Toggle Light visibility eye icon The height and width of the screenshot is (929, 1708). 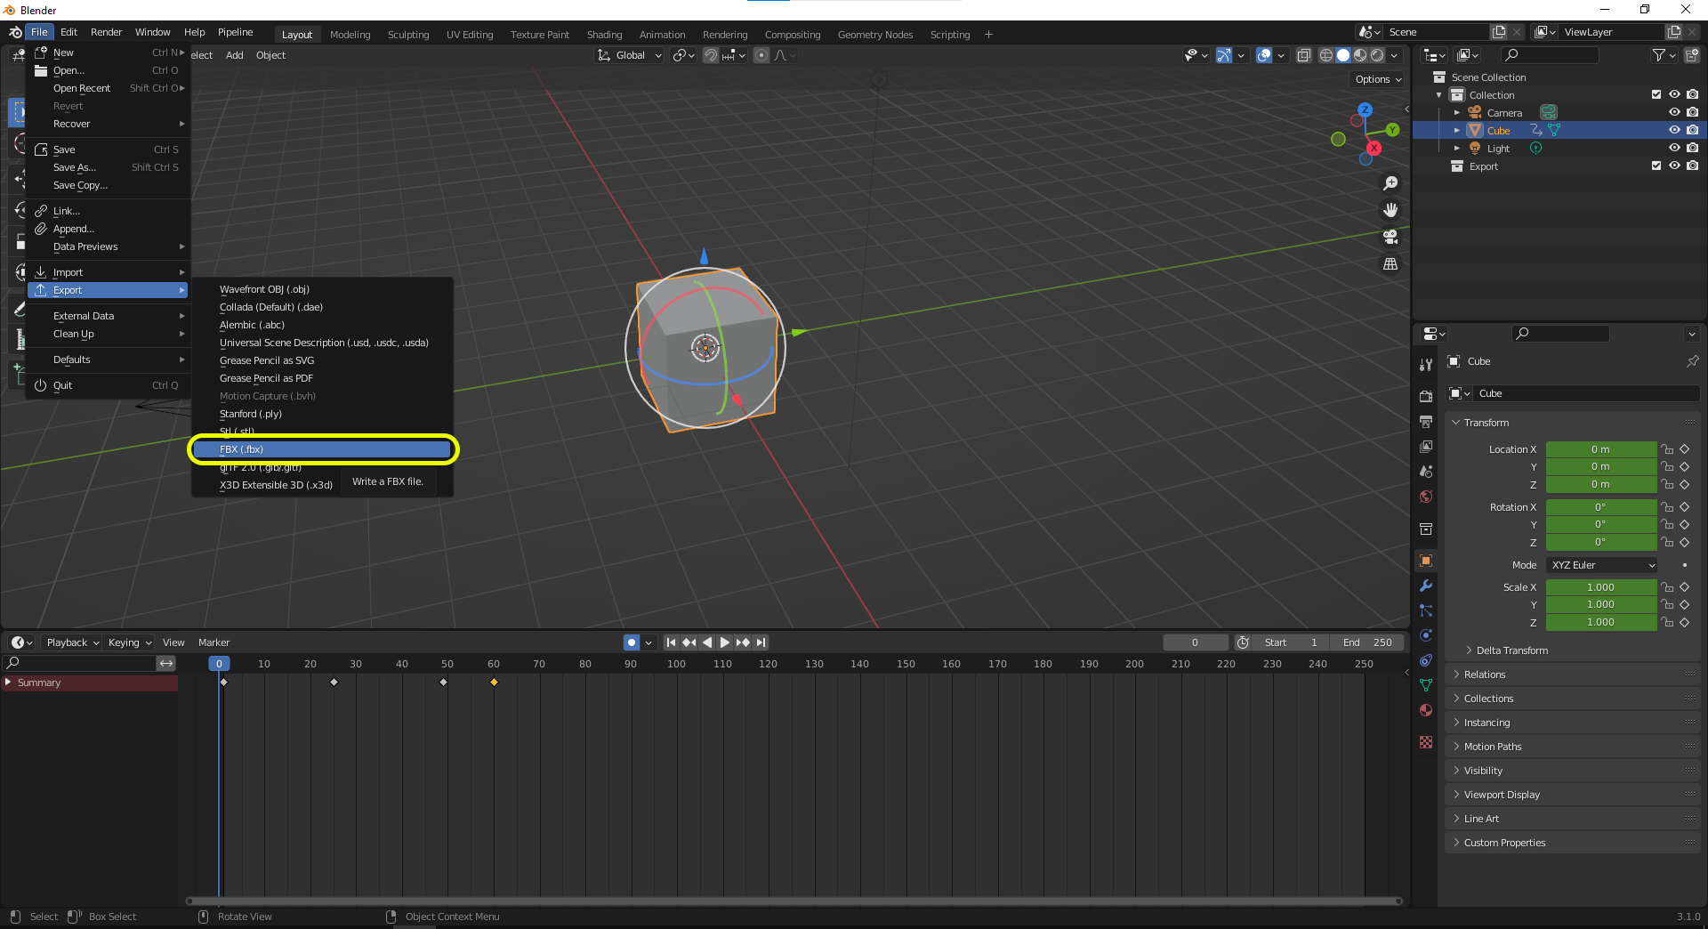(x=1674, y=149)
